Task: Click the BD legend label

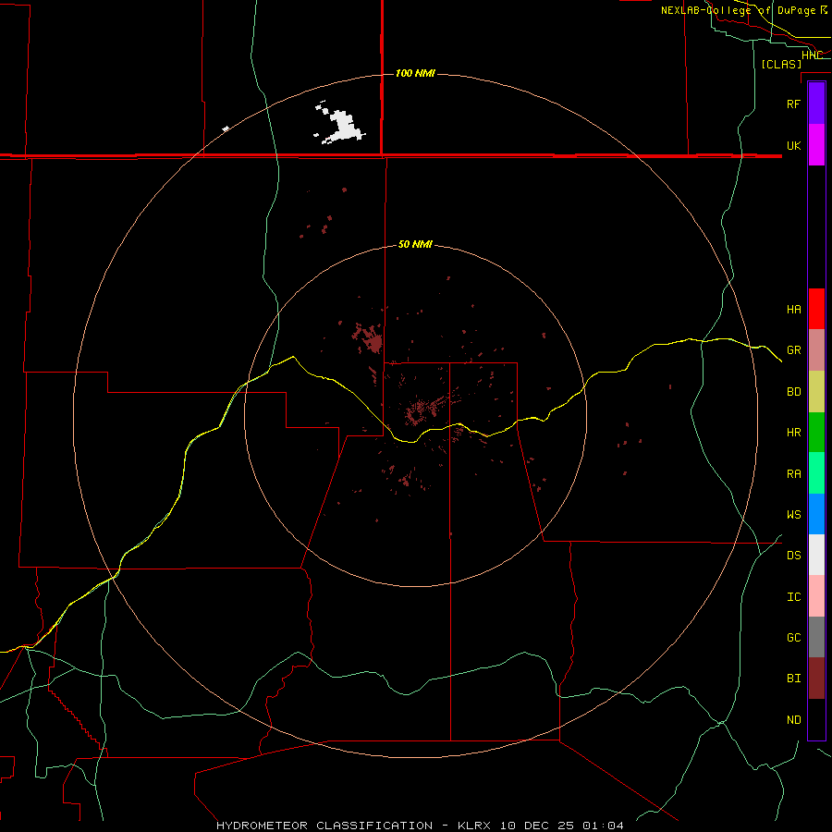Action: 793,391
